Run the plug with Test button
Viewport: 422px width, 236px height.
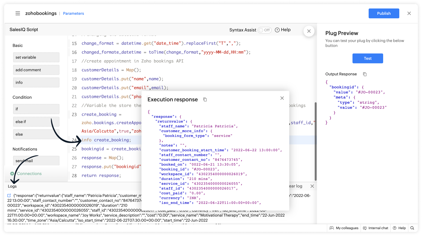(368, 59)
